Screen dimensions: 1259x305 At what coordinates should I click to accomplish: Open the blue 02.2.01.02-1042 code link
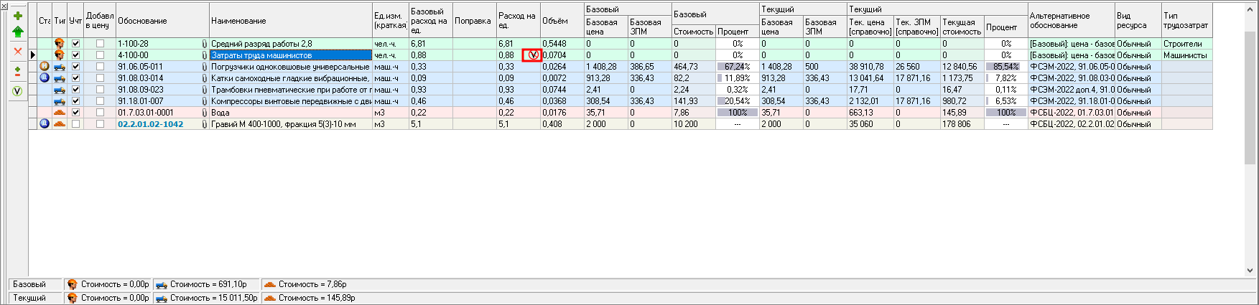150,124
